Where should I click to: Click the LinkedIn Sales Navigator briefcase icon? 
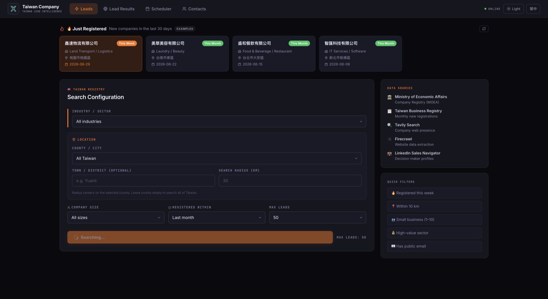pyautogui.click(x=389, y=153)
